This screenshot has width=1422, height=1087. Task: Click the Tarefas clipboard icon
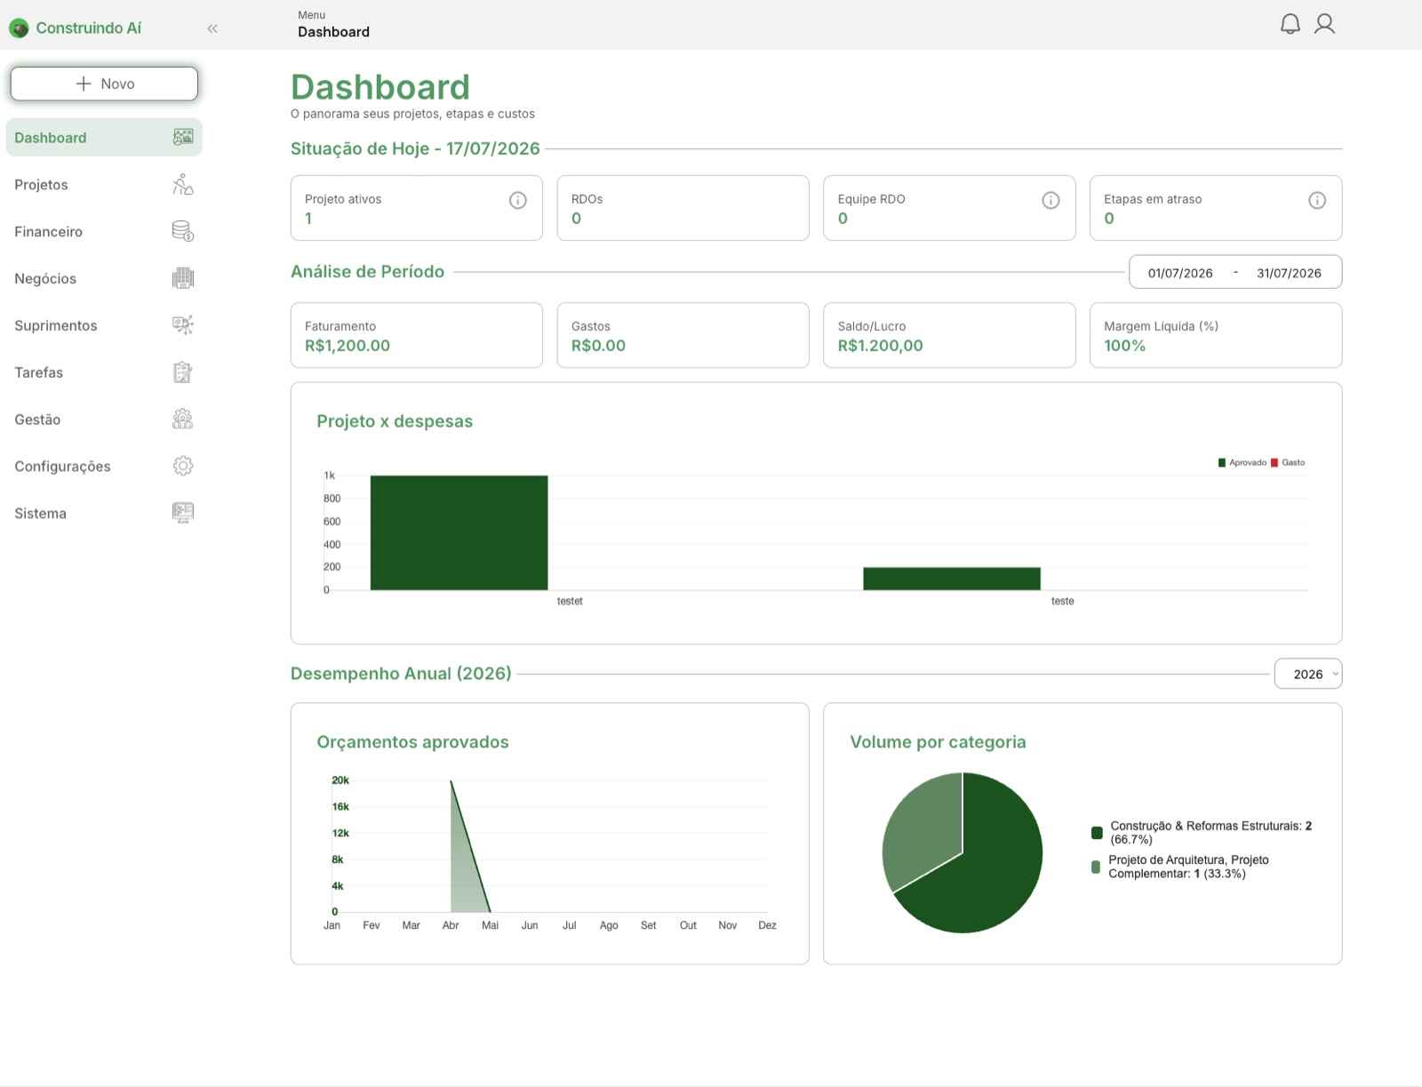[x=183, y=372]
